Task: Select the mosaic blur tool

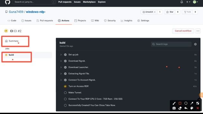Action: (x=198, y=103)
